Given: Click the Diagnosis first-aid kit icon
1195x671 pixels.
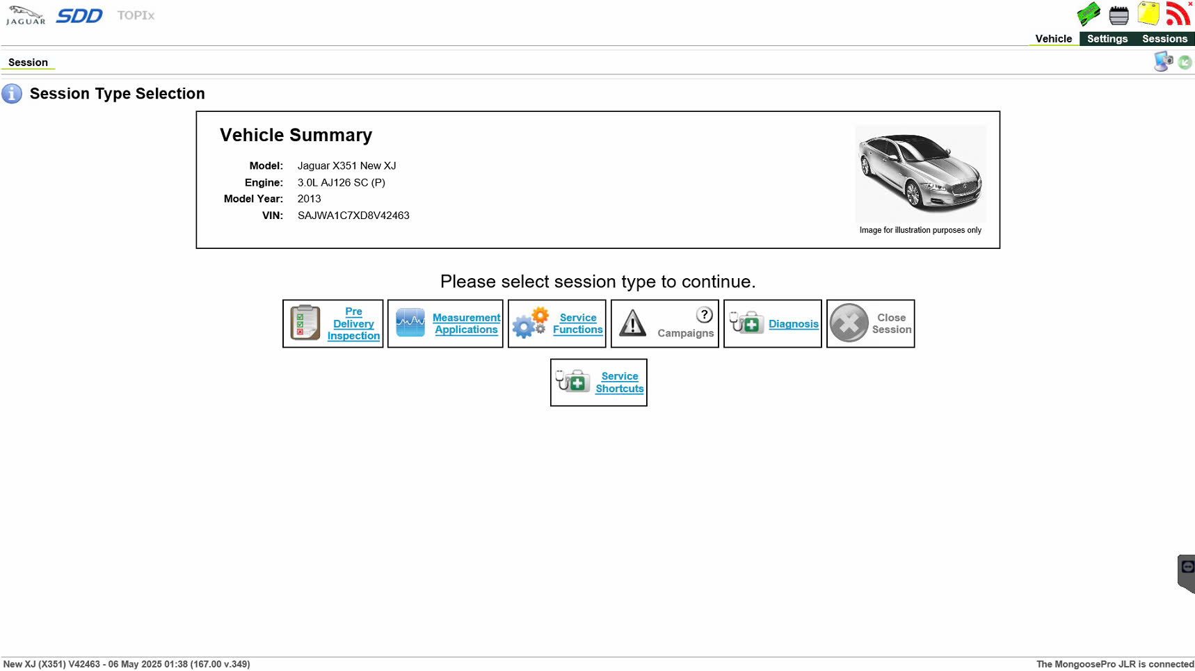Looking at the screenshot, I should 746,323.
